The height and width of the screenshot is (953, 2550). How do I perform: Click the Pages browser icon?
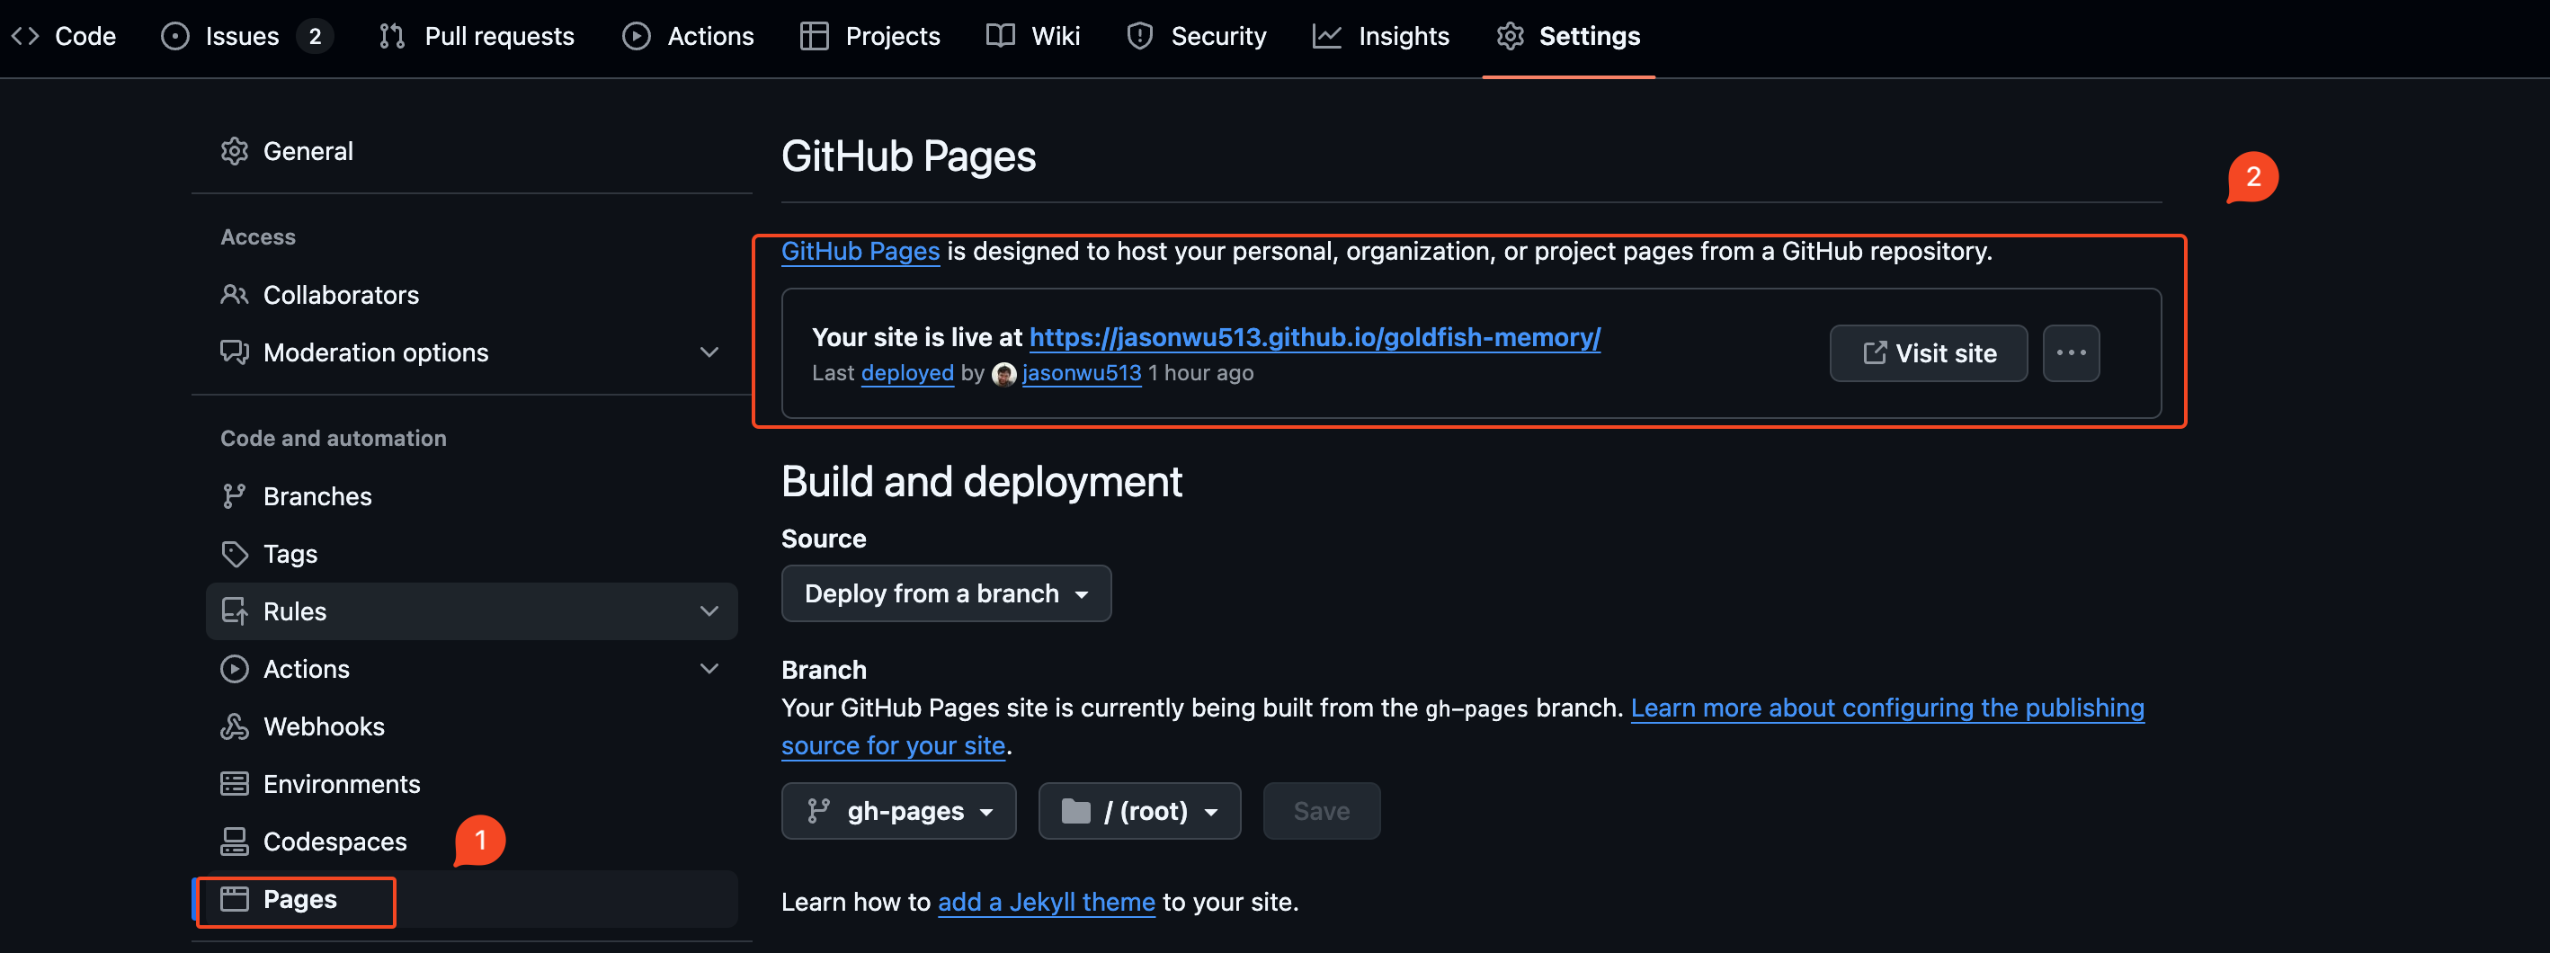click(235, 898)
